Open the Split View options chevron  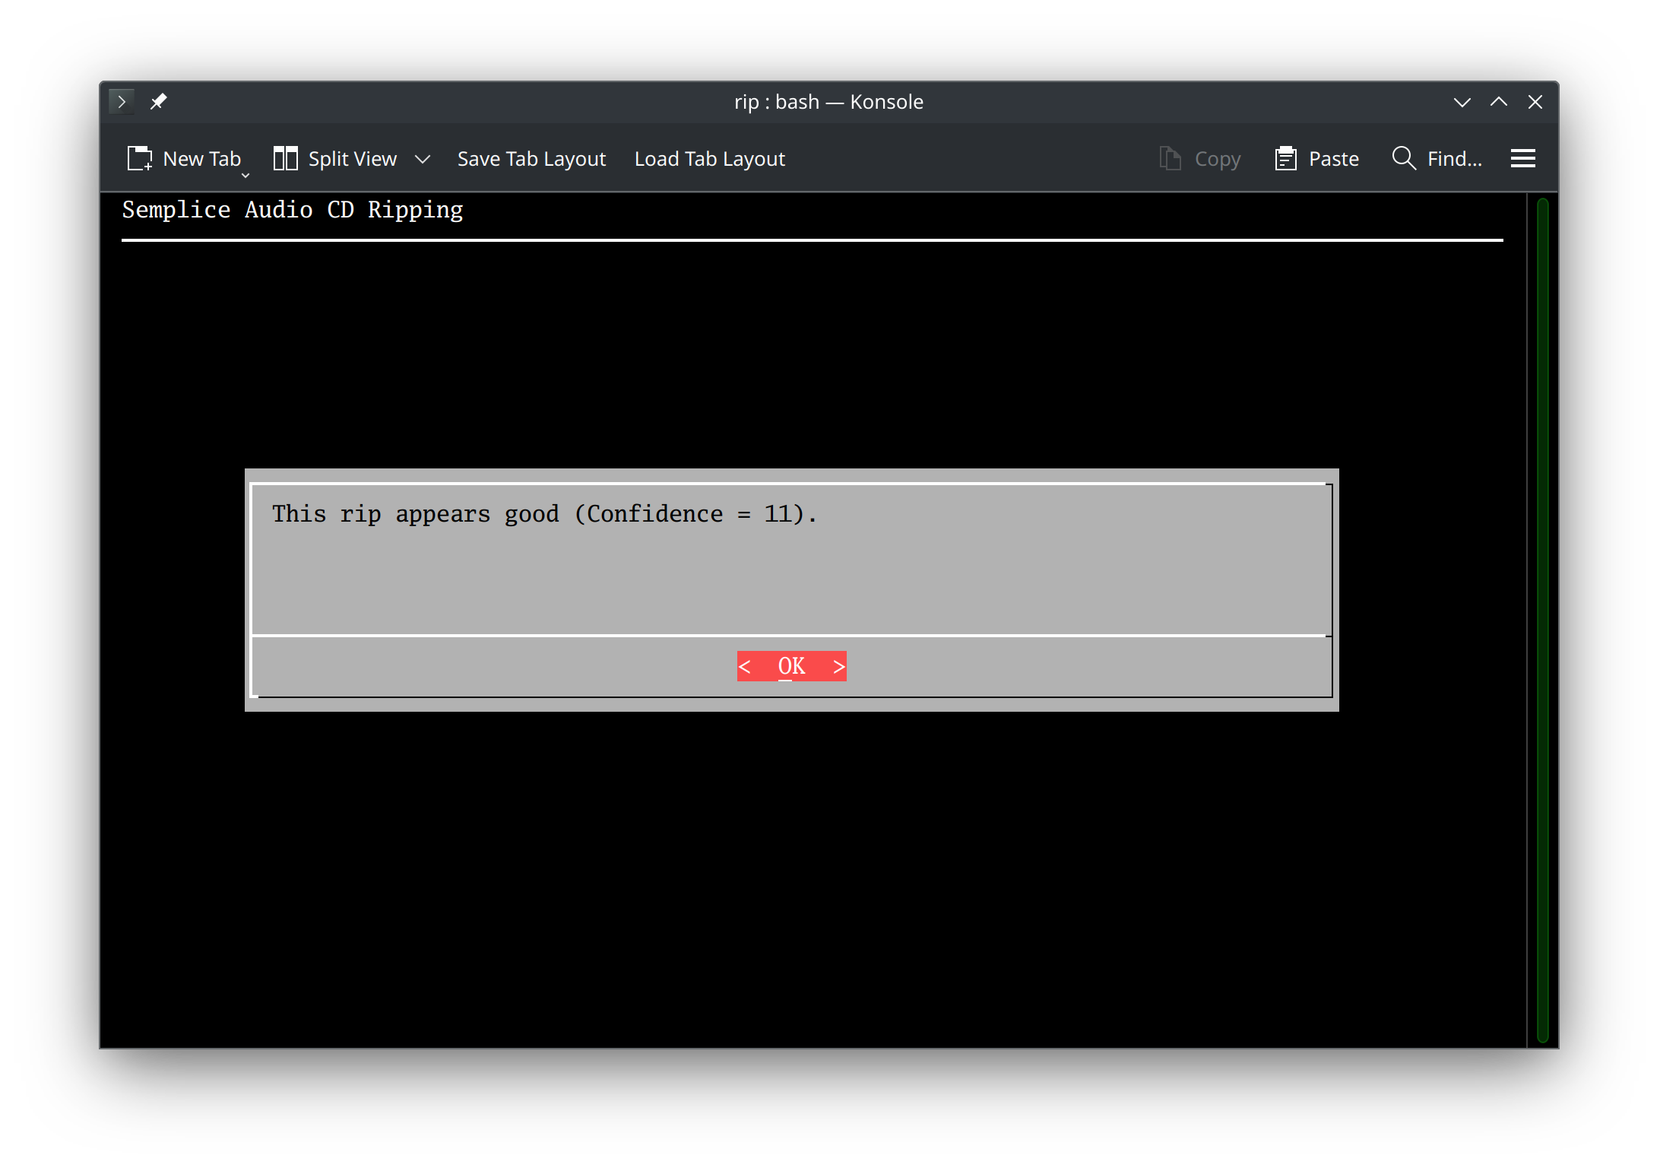click(423, 159)
